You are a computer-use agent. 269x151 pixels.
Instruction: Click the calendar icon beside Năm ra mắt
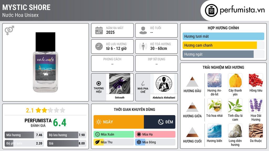99,30
